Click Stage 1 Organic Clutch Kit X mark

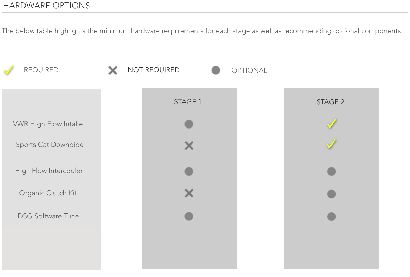point(189,193)
